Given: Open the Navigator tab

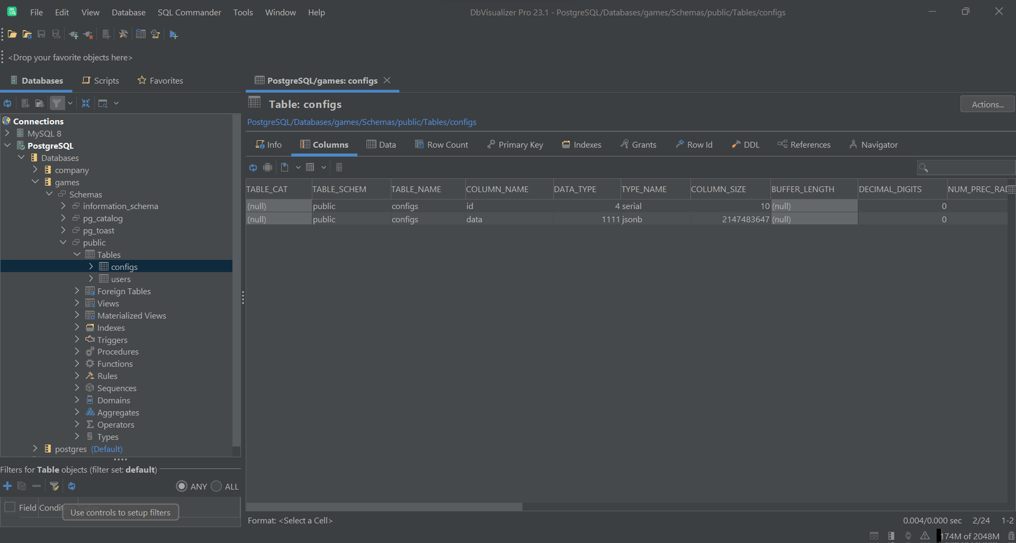Looking at the screenshot, I should (874, 145).
